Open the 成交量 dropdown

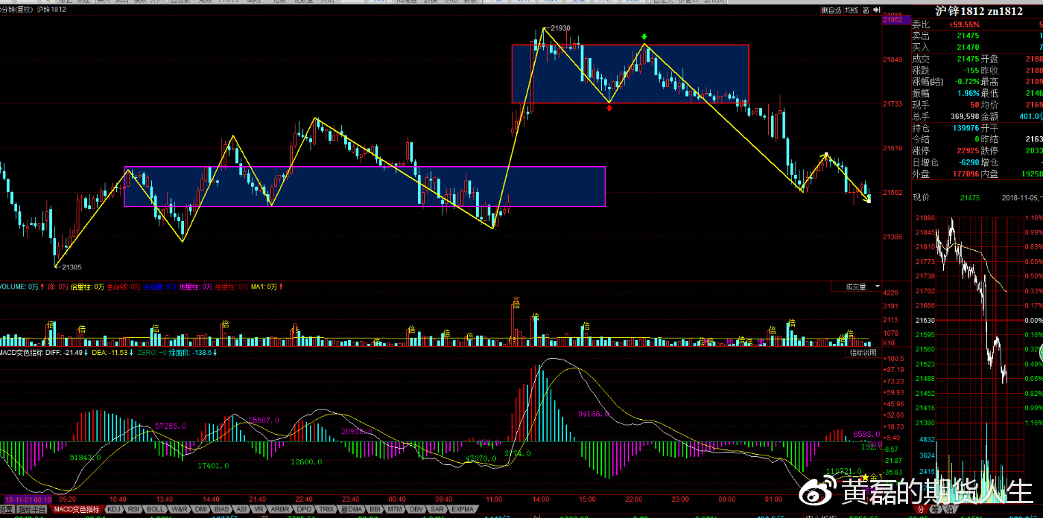856,287
